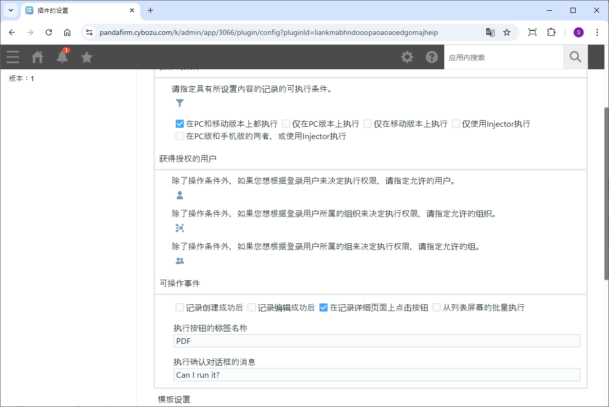Image resolution: width=609 pixels, height=407 pixels.
Task: Click the search magnifier button
Action: click(575, 57)
